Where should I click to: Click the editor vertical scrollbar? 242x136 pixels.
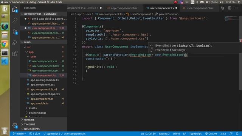[240, 53]
